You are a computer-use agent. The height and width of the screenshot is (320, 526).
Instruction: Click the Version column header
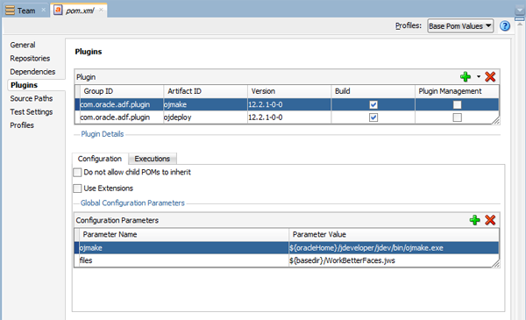coord(289,91)
